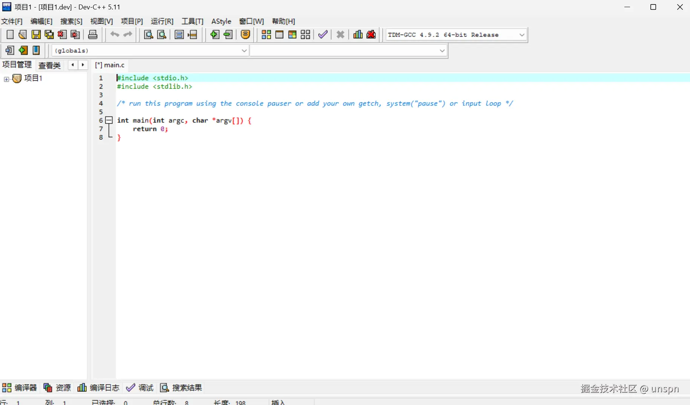This screenshot has height=405, width=690.
Task: Save all open files
Action: click(x=49, y=34)
